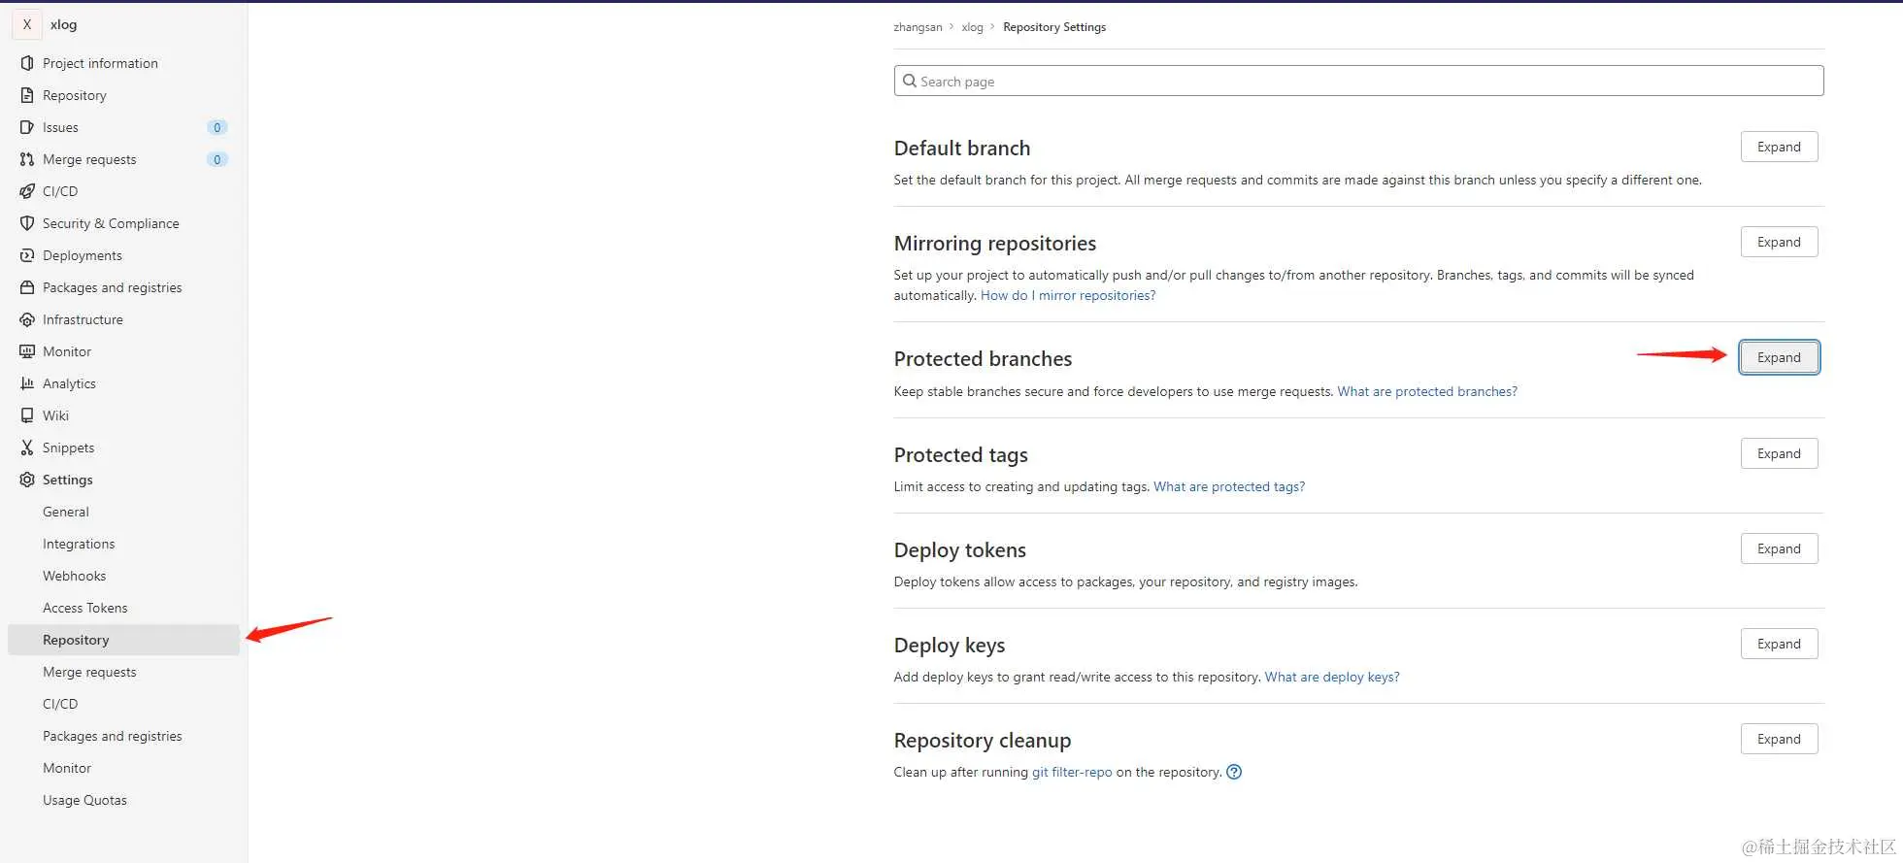
Task: Click xlog breadcrumb link
Action: point(972,27)
